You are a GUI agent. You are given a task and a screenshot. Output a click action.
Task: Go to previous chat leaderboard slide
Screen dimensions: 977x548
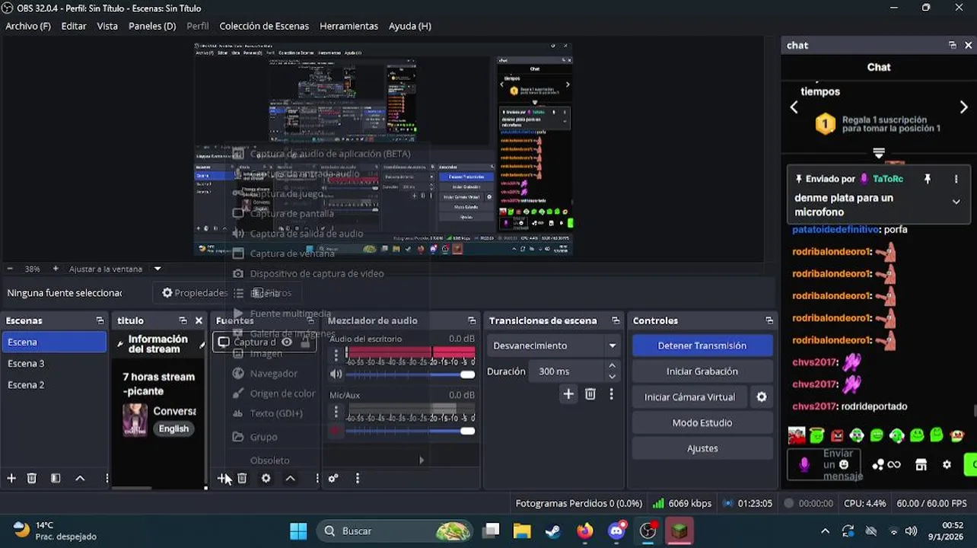pos(794,107)
